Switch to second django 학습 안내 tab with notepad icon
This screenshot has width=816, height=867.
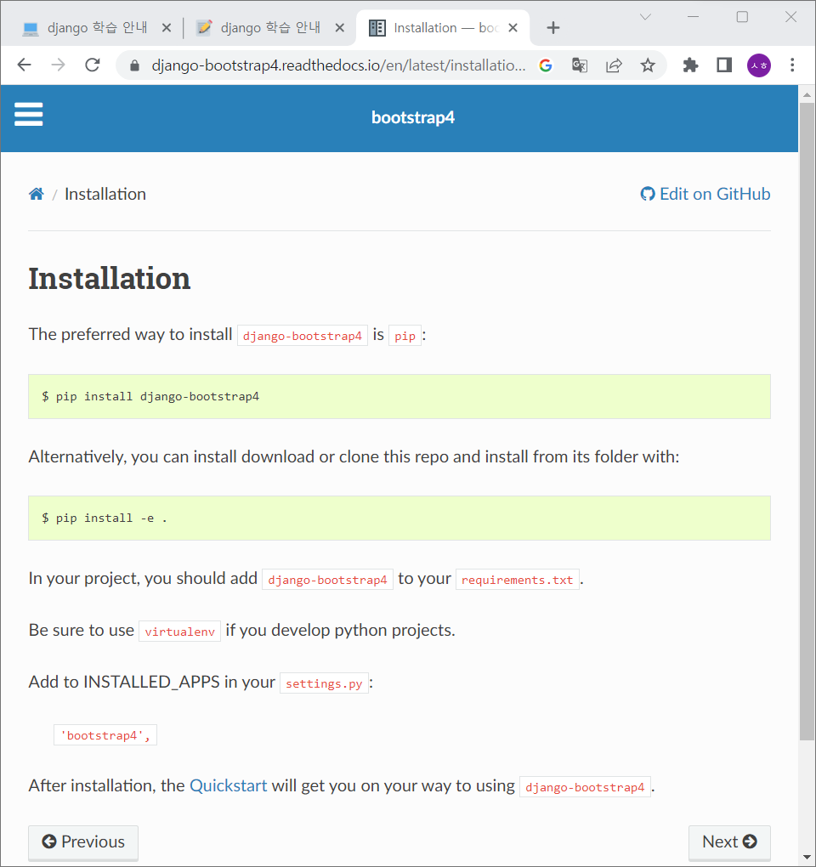pyautogui.click(x=269, y=28)
